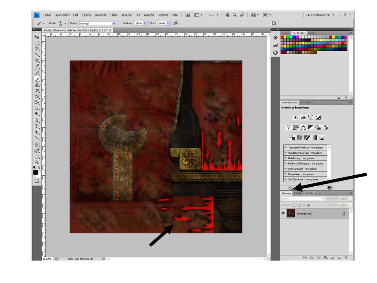Viewport: 377px width, 283px height.
Task: Select the Brush tool in toolbox
Action: 37,79
